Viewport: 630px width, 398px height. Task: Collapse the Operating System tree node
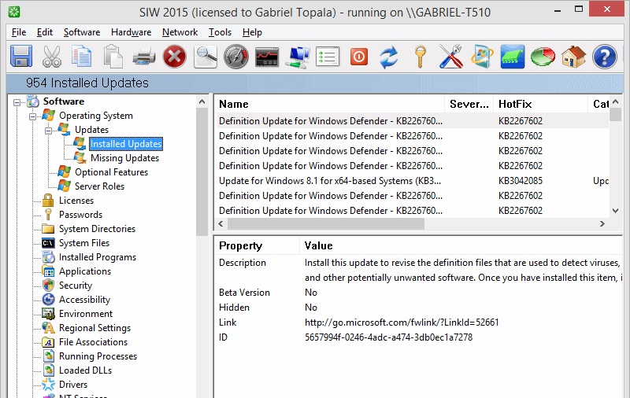32,116
